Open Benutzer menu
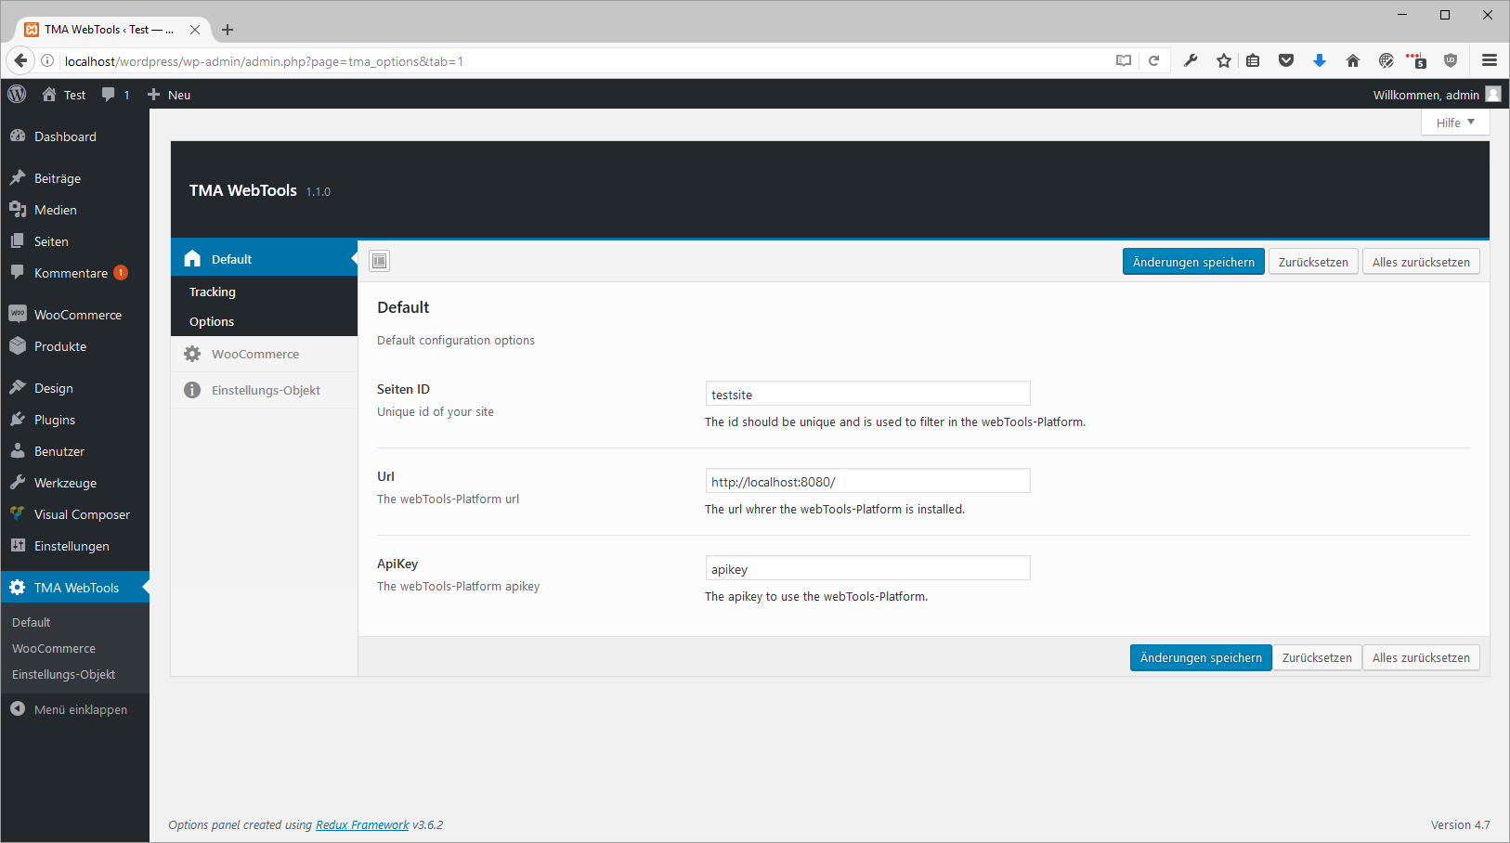Viewport: 1510px width, 843px height. click(74, 451)
